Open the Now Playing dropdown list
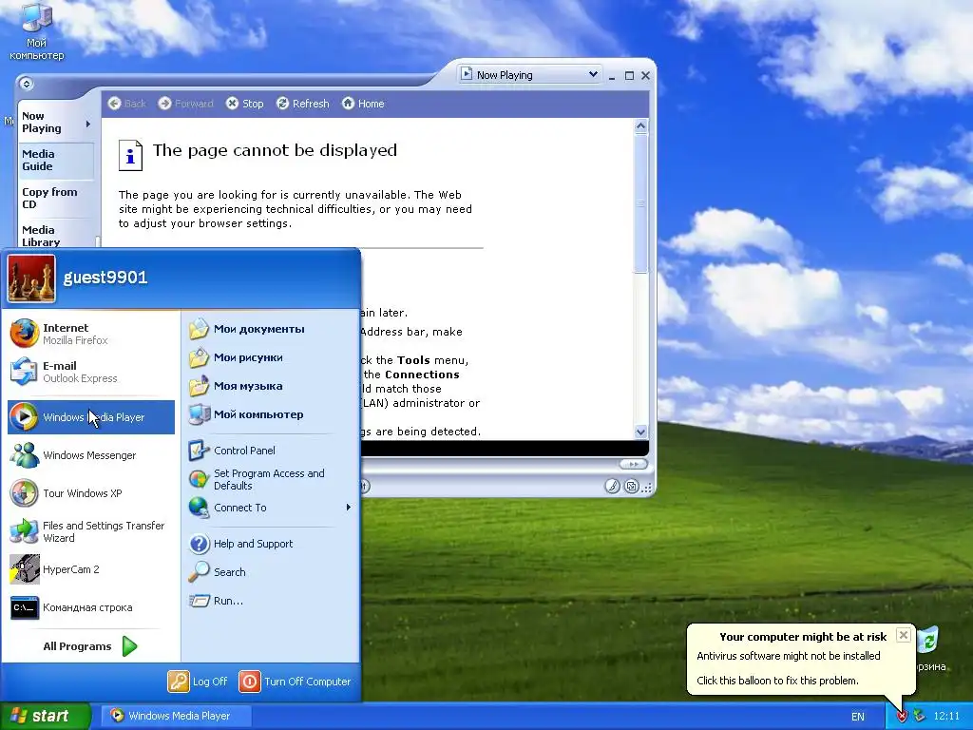973x730 pixels. 593,74
